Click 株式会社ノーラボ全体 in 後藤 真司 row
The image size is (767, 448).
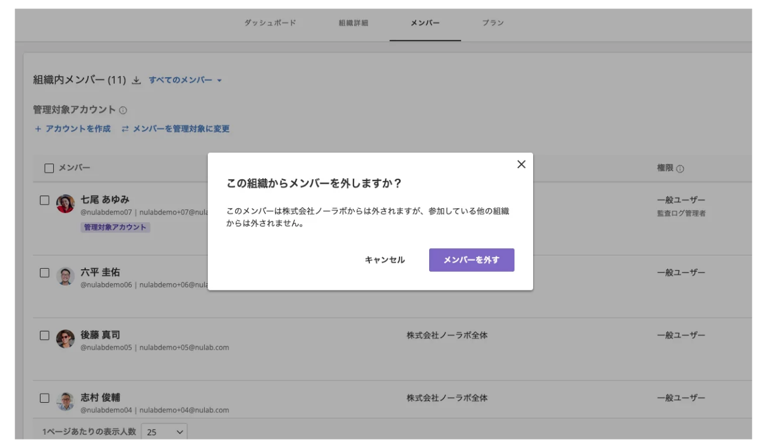point(447,335)
